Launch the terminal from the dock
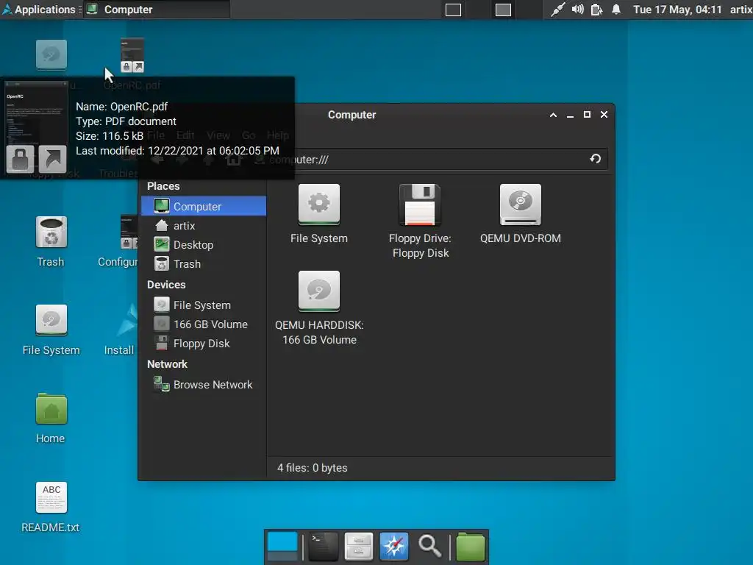This screenshot has width=753, height=565. [323, 547]
